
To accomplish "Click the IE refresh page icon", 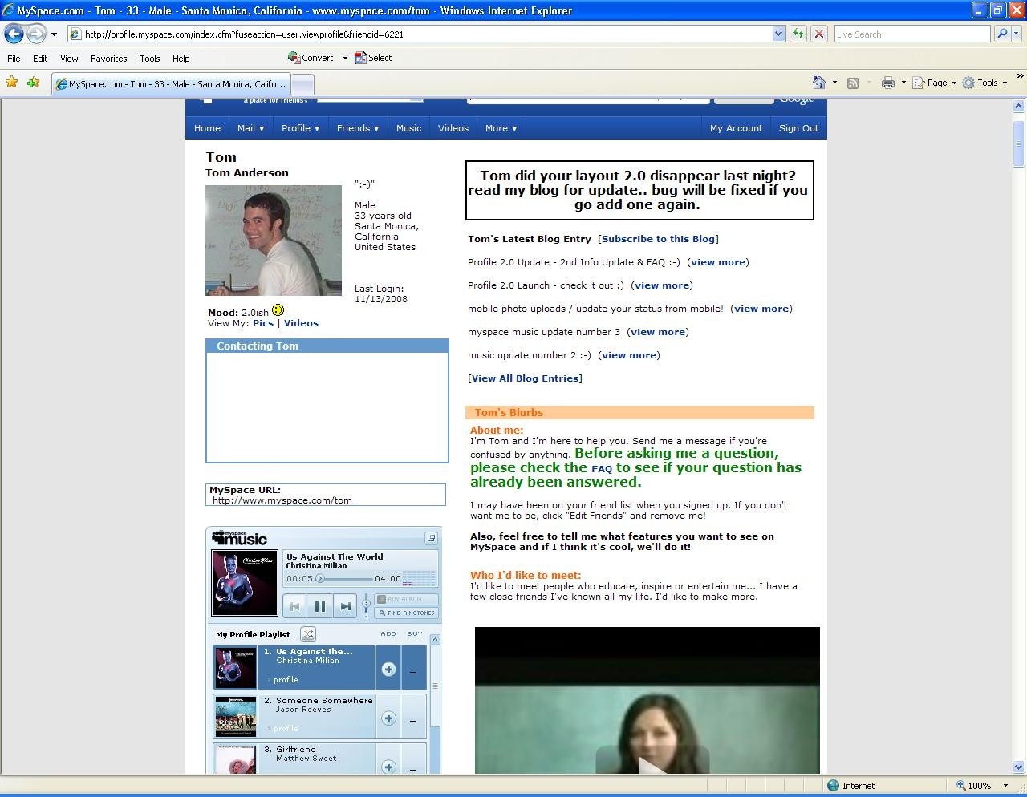I will (x=798, y=34).
